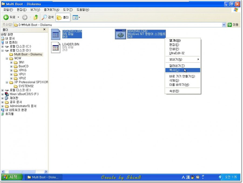
Task: Expand 로컬 디스크 (C:) node
Action: [x=2, y=46]
